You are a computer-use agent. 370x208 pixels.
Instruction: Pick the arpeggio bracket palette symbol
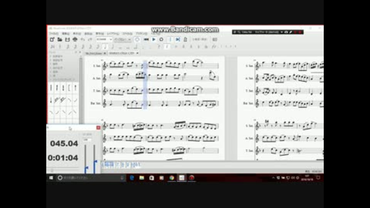pos(69,88)
